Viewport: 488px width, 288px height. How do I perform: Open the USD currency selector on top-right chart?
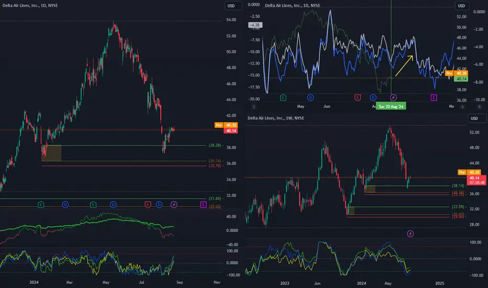462,6
